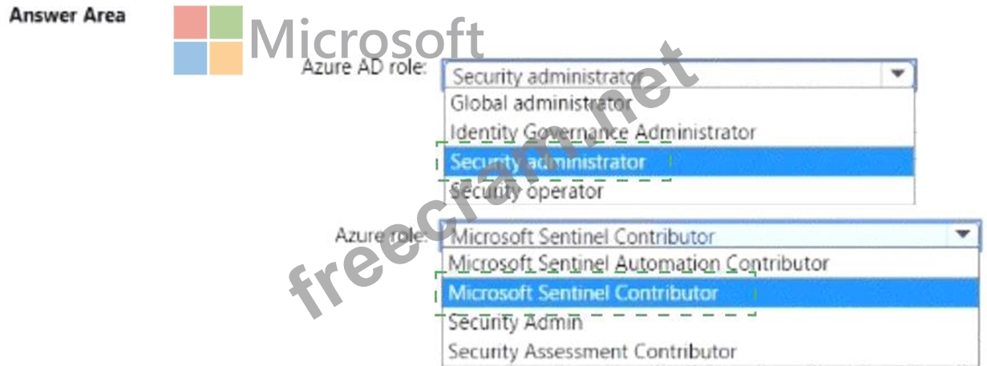Viewport: 987px width, 366px height.
Task: Expand the Azure role dropdown arrow
Action: click(x=961, y=235)
